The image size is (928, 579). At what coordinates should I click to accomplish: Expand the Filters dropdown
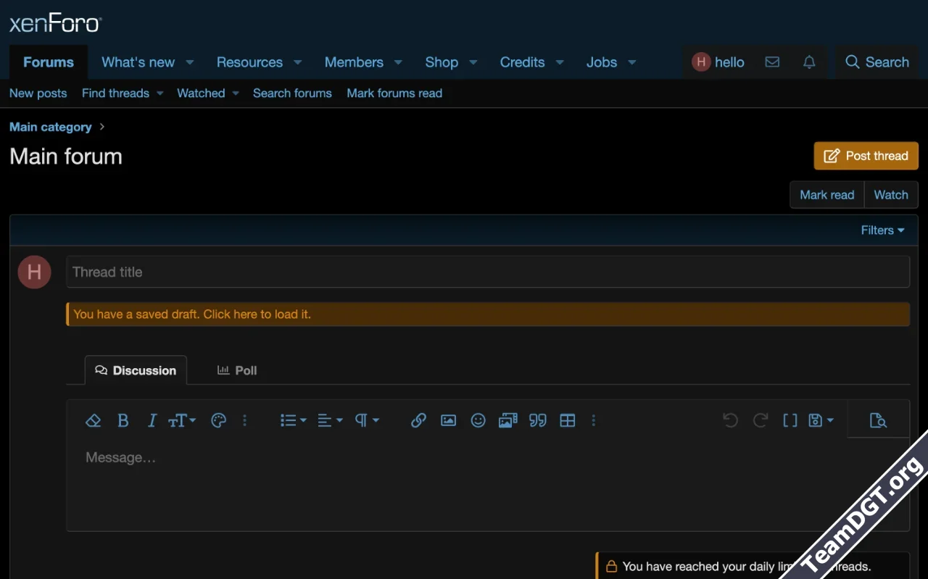coord(882,230)
